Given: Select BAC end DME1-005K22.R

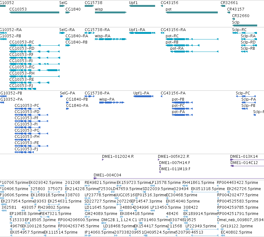Looking at the screenshot, I should click(x=159, y=160).
